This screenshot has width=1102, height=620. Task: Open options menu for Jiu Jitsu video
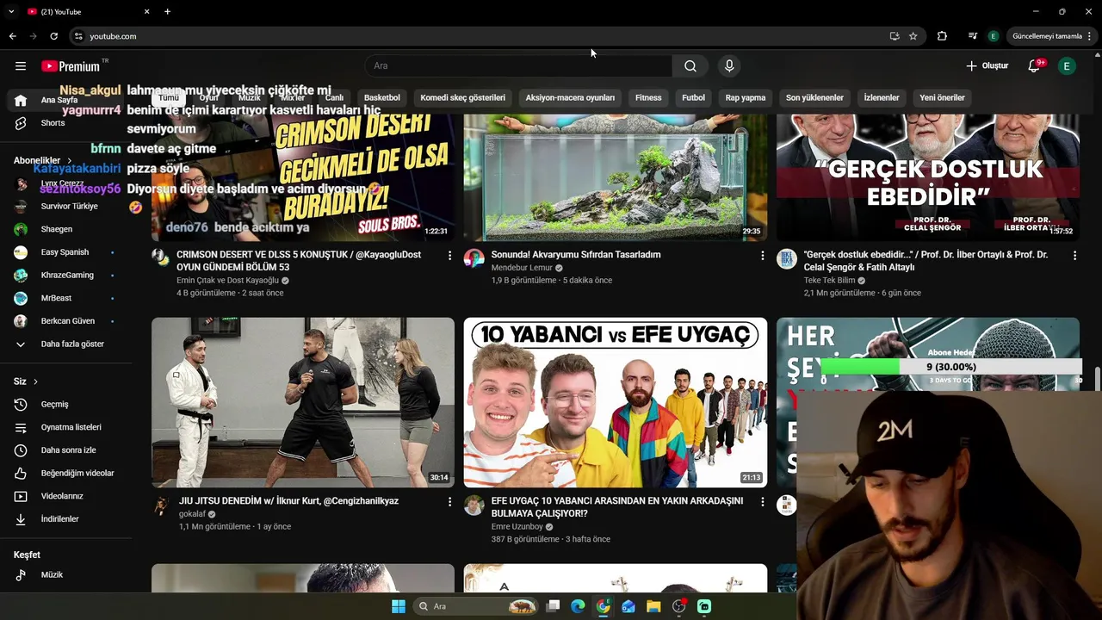(x=449, y=502)
